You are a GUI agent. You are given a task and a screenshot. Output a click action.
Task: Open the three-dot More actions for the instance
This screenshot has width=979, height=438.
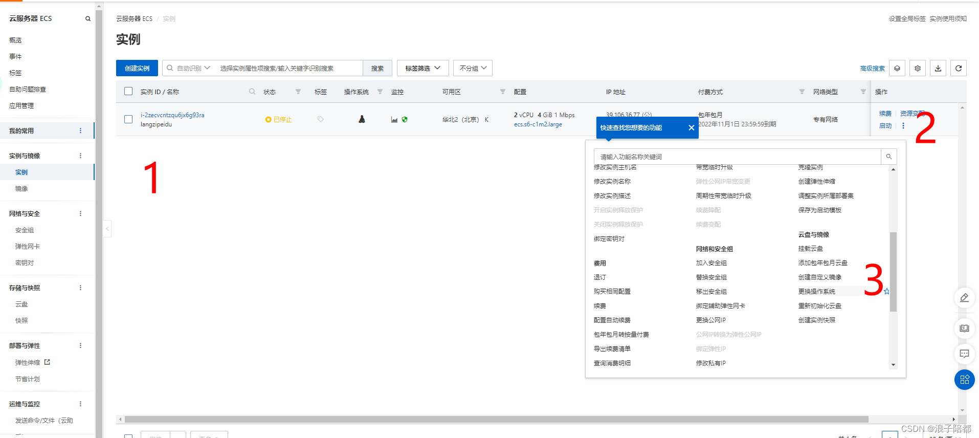tap(903, 126)
